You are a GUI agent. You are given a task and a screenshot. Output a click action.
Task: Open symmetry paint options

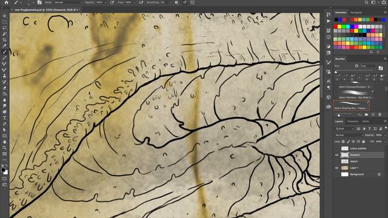pos(193,2)
